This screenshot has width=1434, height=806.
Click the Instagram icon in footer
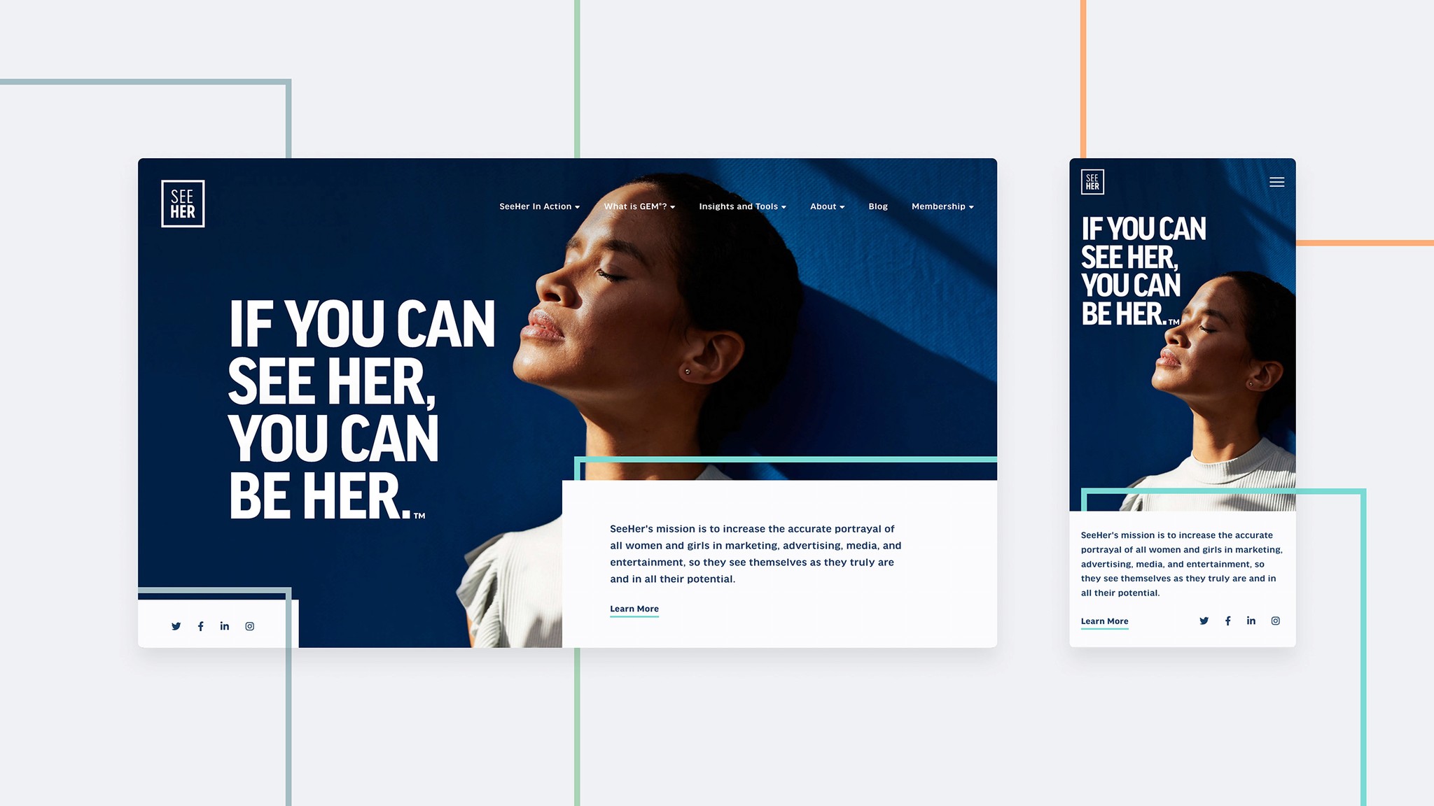(x=249, y=625)
